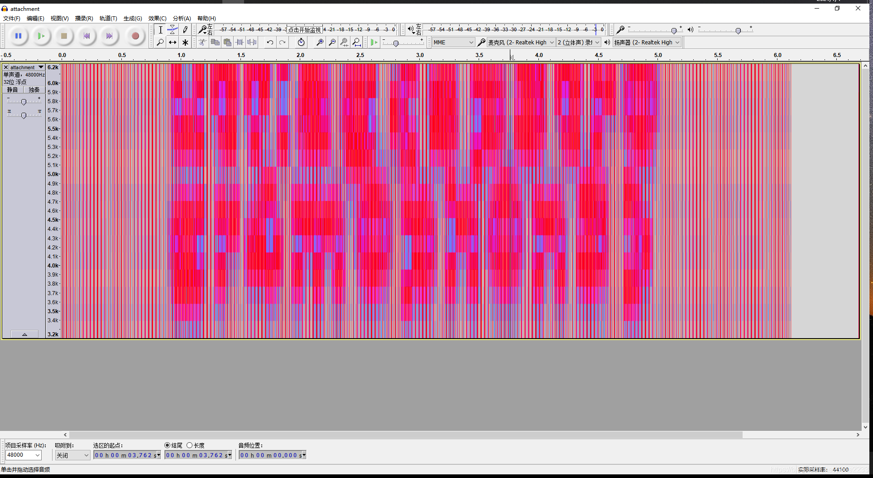Image resolution: width=873 pixels, height=478 pixels.
Task: Open the 视图(V) menu
Action: click(59, 19)
